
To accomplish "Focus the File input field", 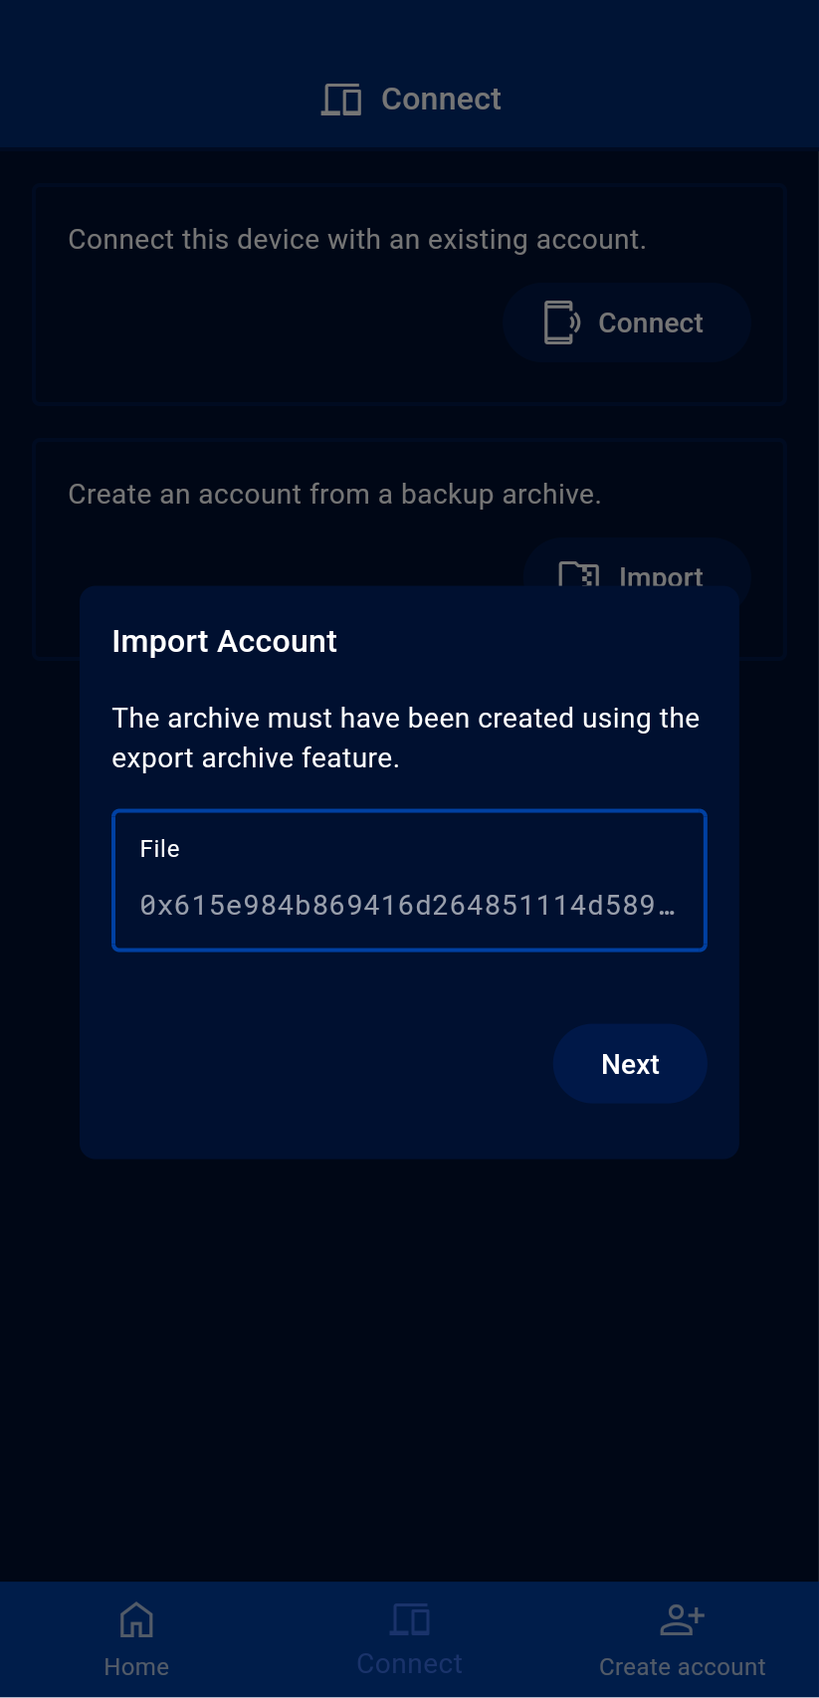I will [408, 904].
